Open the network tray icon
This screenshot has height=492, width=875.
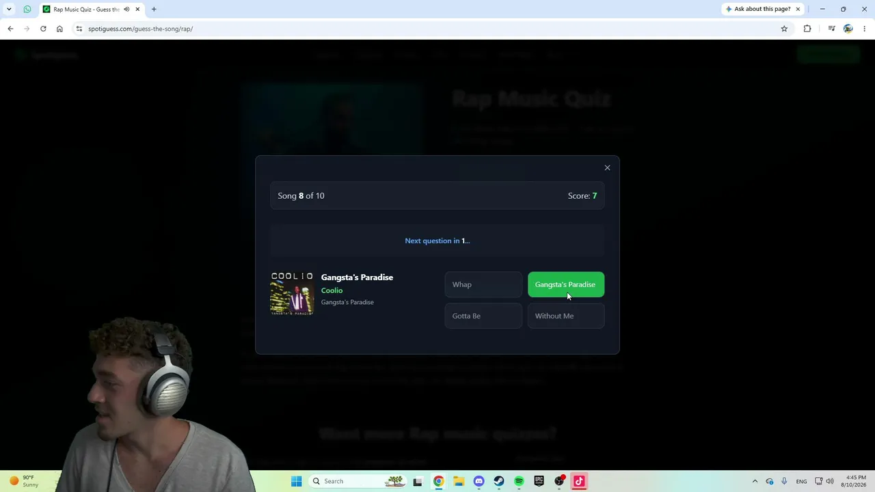pos(819,481)
